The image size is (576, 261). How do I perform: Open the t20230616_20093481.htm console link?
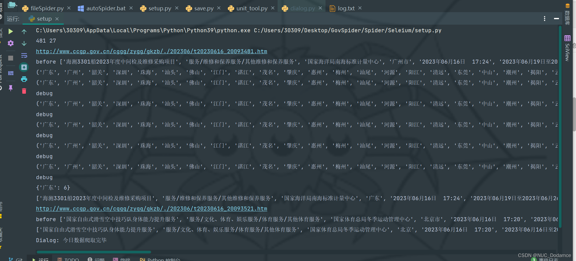coord(151,51)
